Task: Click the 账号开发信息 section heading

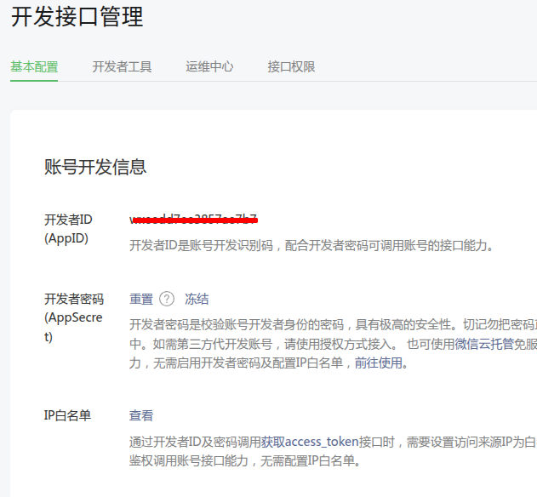Action: (x=95, y=167)
